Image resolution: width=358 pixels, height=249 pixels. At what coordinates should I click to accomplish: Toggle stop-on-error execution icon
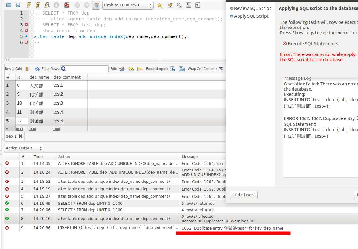click(x=67, y=5)
